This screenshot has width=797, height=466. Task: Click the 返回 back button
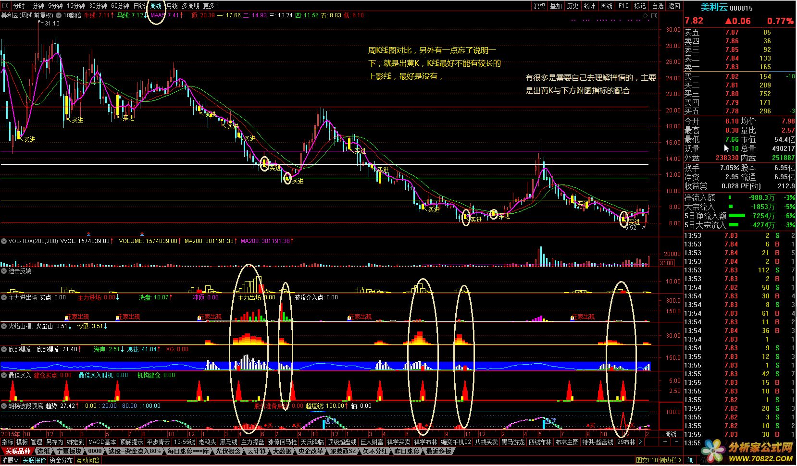click(x=674, y=6)
